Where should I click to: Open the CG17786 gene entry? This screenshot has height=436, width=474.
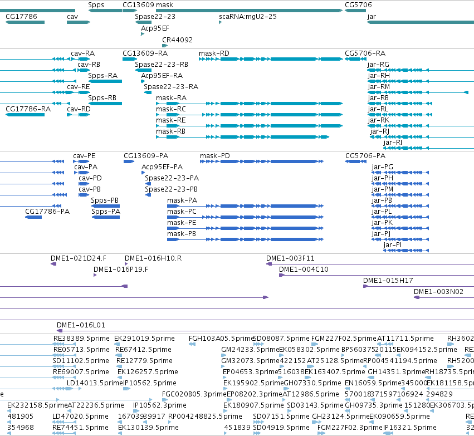click(22, 16)
